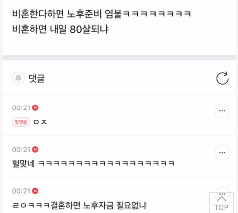Image resolution: width=238 pixels, height=213 pixels.
Task: Click the post line 비혼한다하면 노후준비 염불
Action: (x=102, y=14)
